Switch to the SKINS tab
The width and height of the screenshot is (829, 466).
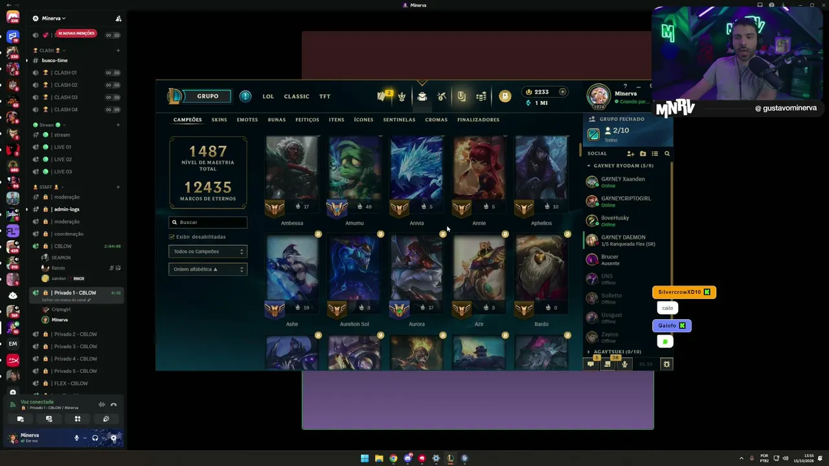(x=219, y=120)
